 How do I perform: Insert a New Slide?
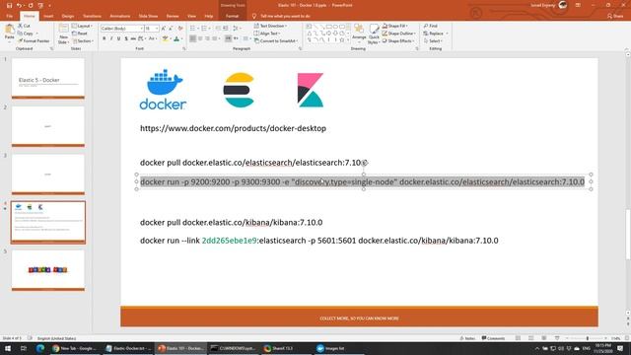pos(63,34)
